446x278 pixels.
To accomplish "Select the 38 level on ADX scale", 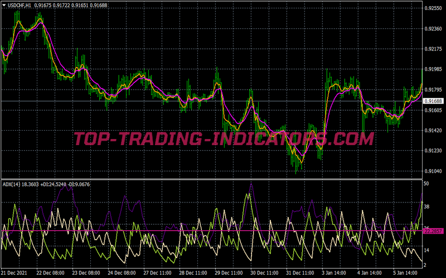I will (426, 207).
